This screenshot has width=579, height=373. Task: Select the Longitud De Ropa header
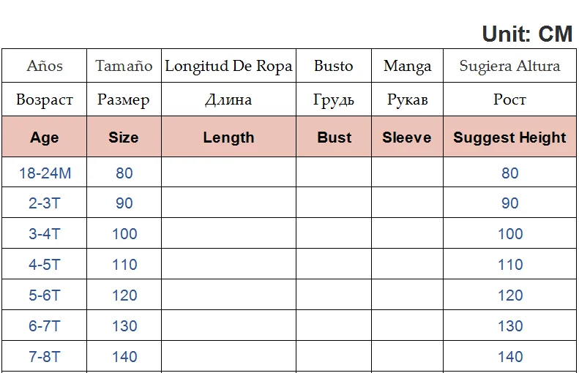(228, 66)
